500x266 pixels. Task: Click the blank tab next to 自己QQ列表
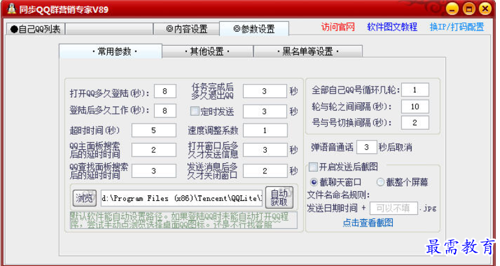tap(109, 29)
